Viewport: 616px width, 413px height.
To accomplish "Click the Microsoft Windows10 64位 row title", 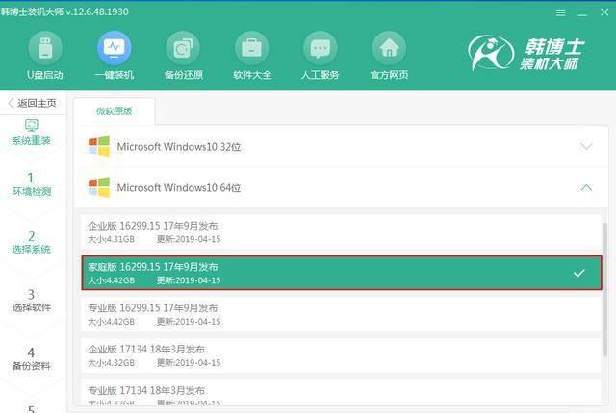I will coord(179,188).
